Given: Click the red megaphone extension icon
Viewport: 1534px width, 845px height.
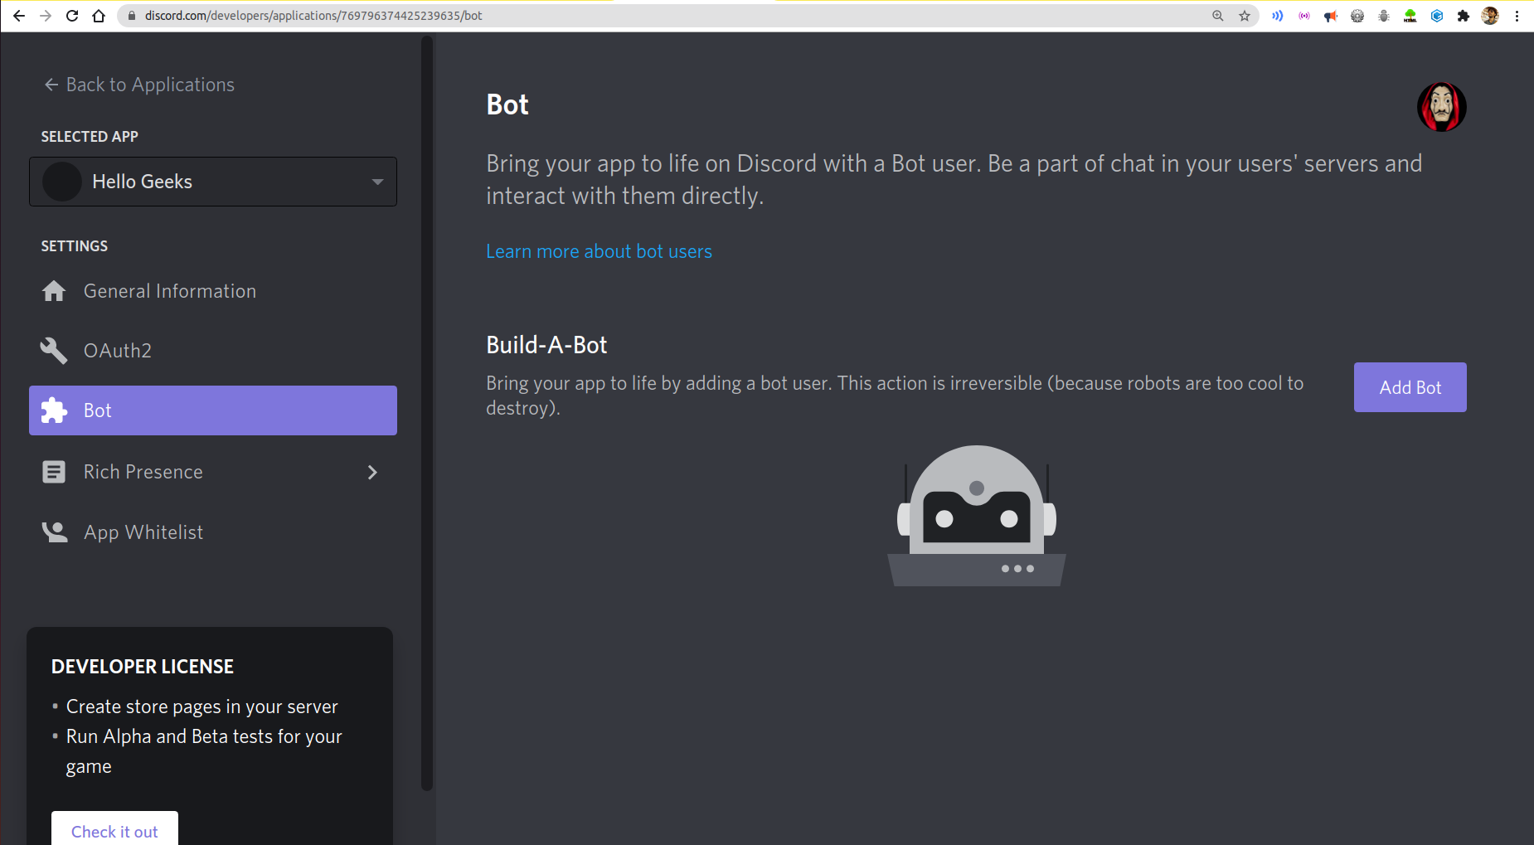Looking at the screenshot, I should pos(1331,16).
